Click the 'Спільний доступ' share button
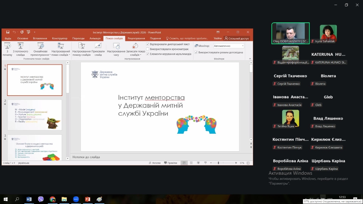Screen dimensions: 363x204 [x=237, y=39]
